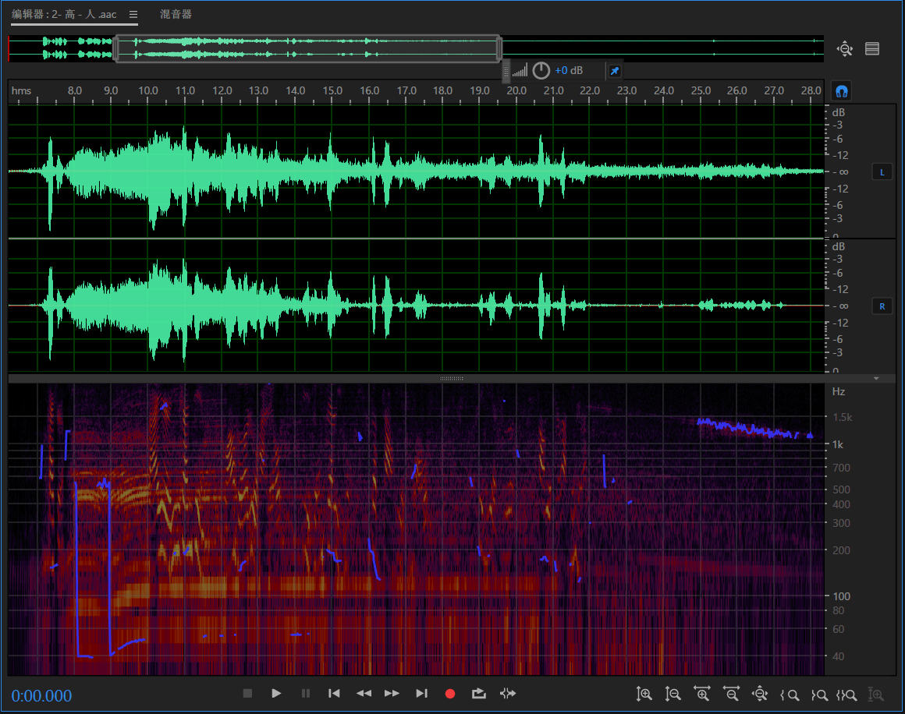Zoom in time
Screen dimensions: 905x714
point(702,695)
